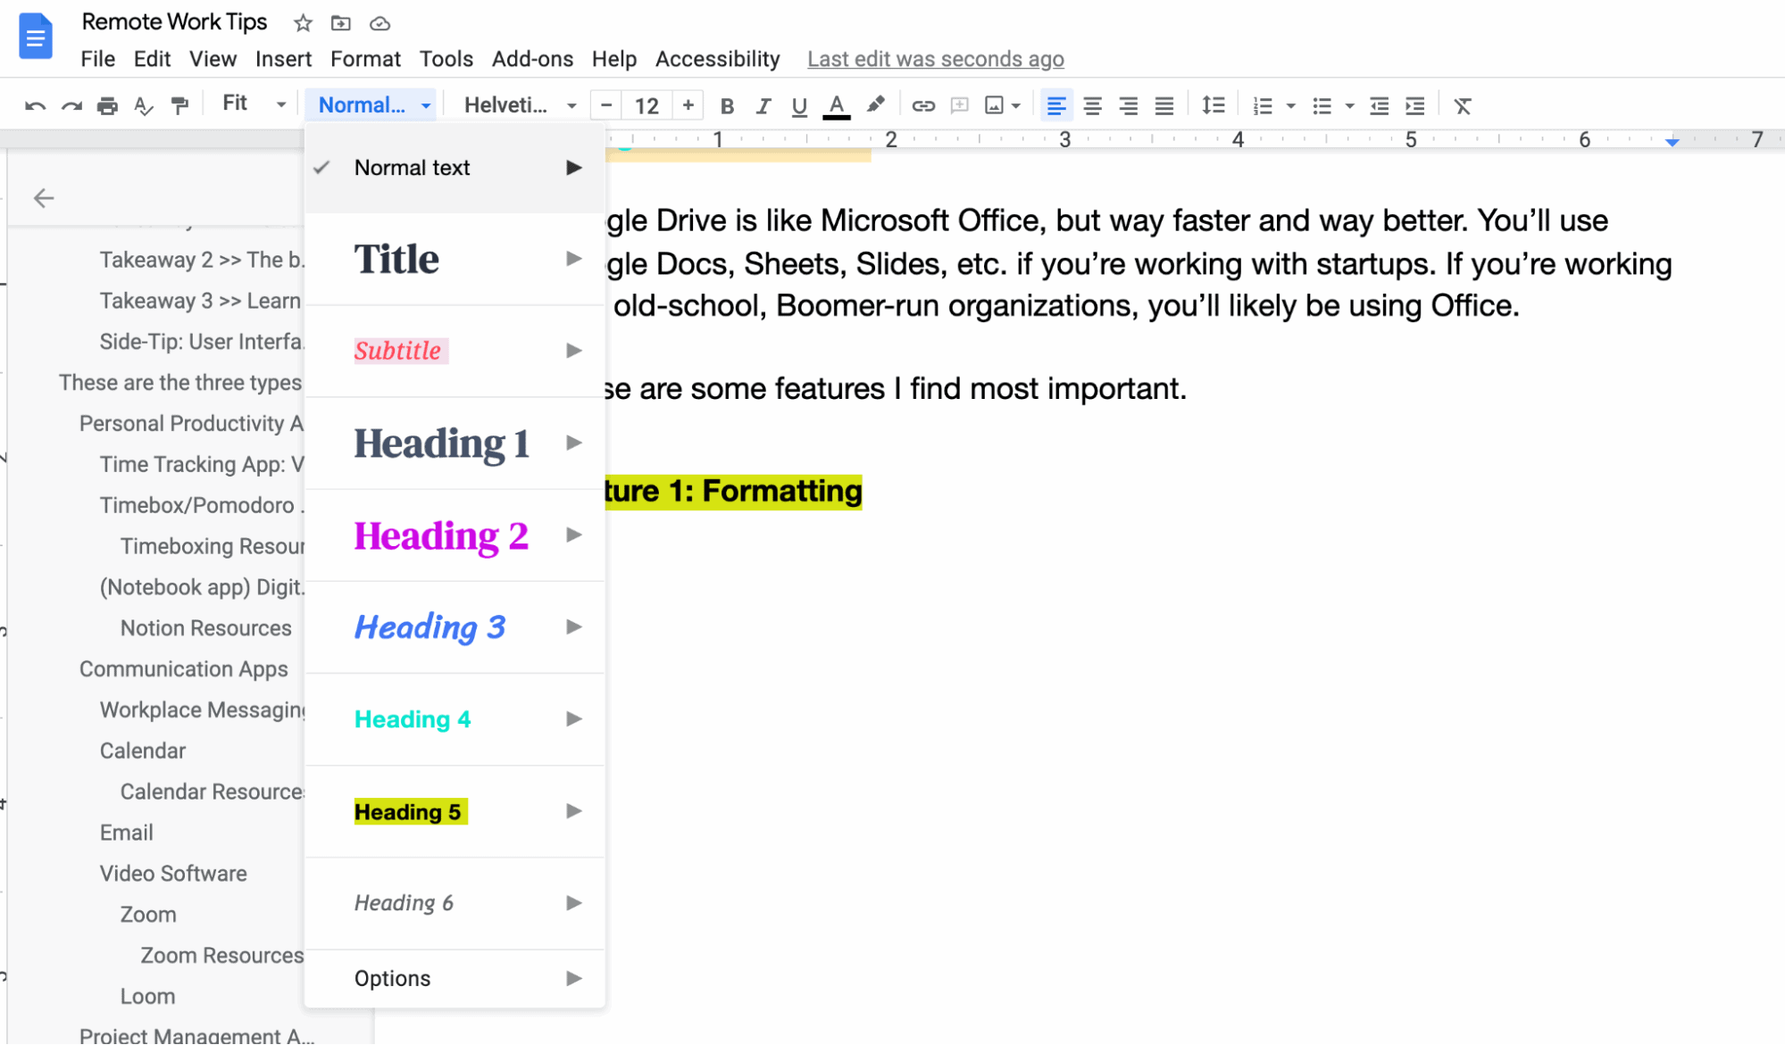This screenshot has height=1045, width=1785.
Task: Add a comment using the comment icon
Action: (959, 105)
